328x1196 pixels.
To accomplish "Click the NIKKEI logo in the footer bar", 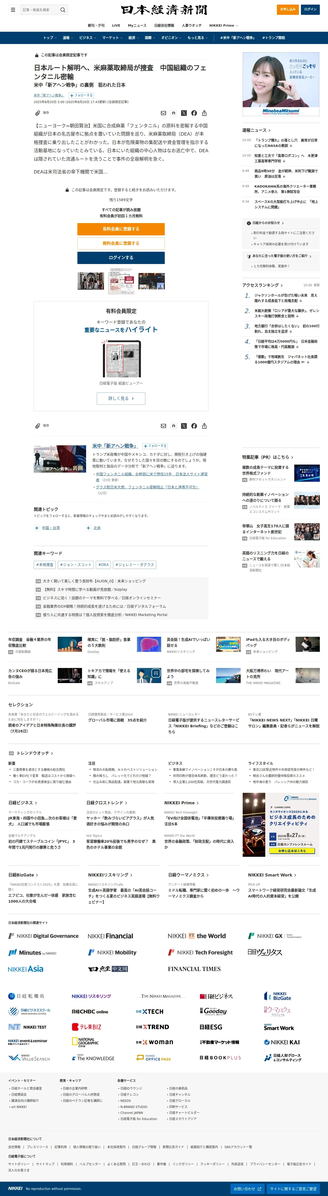I will (15, 1189).
